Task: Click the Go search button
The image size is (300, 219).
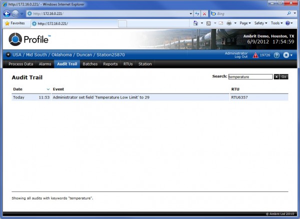Action: pos(283,76)
